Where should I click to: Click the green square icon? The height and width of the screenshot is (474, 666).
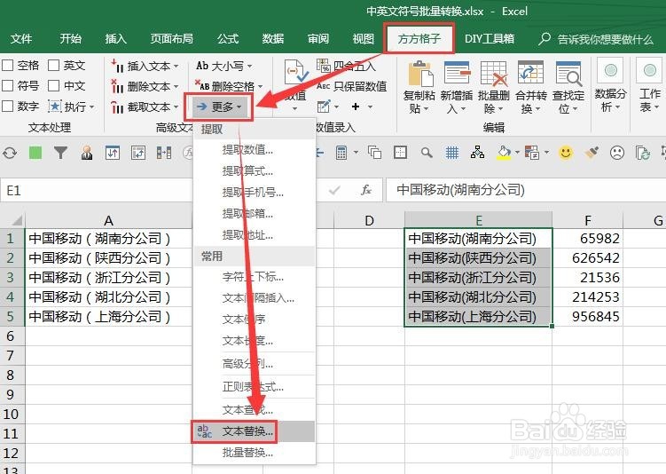coord(35,153)
